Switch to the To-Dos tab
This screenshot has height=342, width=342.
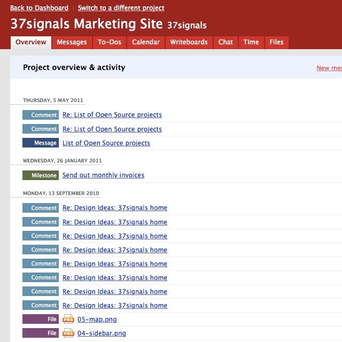(110, 42)
